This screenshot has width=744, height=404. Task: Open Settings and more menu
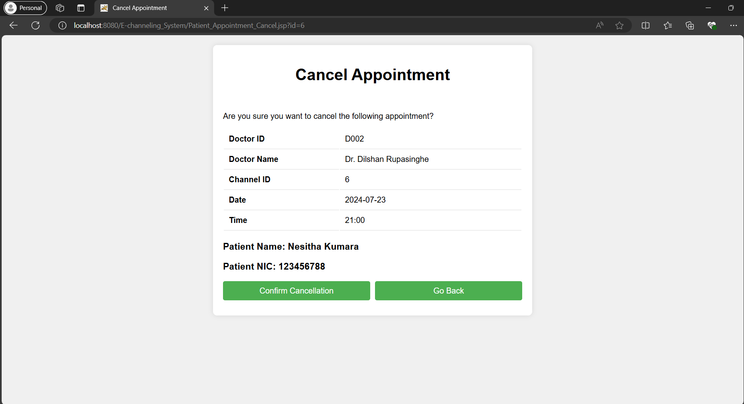click(x=733, y=26)
